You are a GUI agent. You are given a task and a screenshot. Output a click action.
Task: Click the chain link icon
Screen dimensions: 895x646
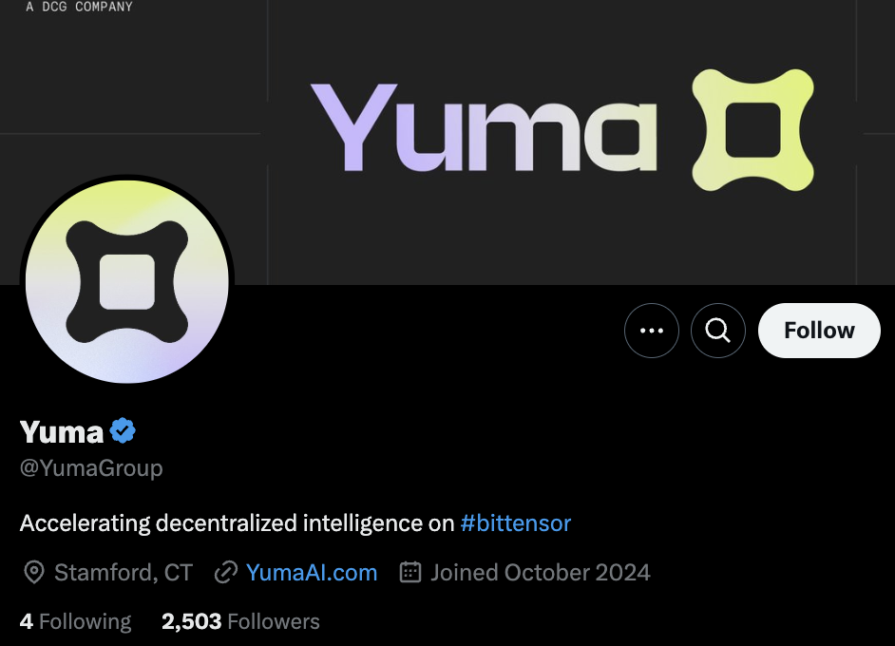click(x=225, y=572)
